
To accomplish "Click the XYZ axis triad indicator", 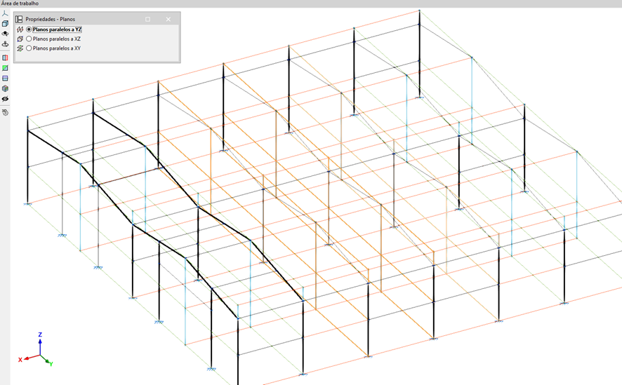I will [x=36, y=350].
